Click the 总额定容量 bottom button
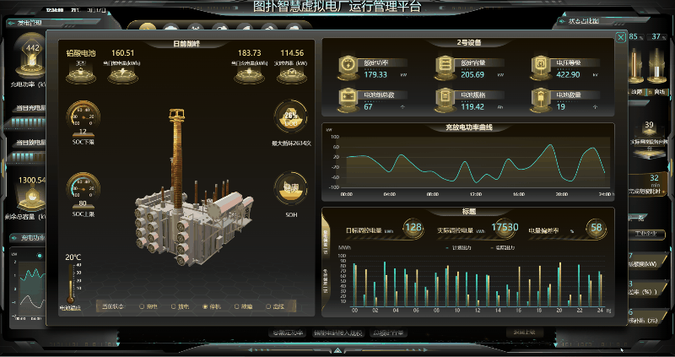The image size is (675, 357). (x=388, y=333)
